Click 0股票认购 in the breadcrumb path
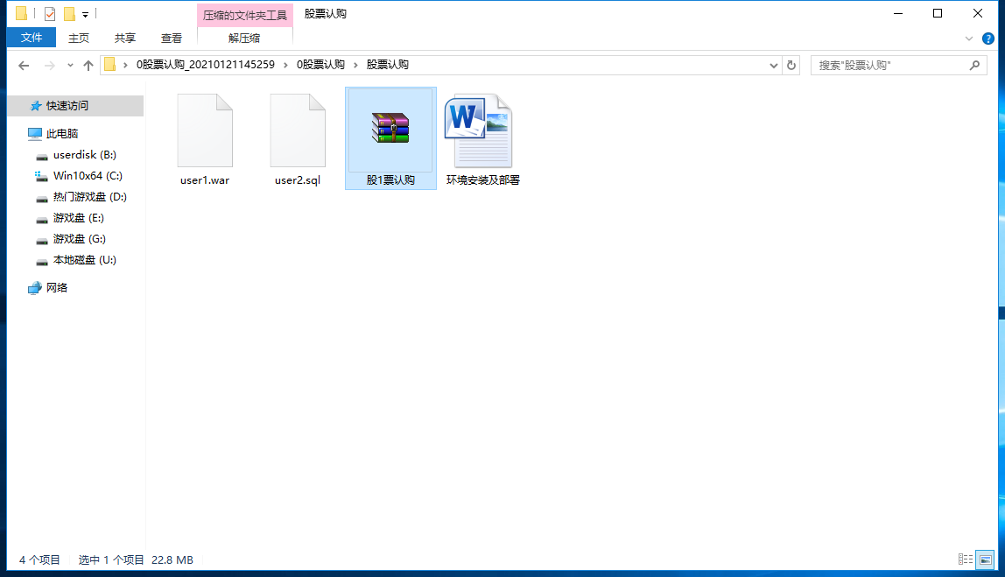Screen dimensions: 1005x577 320,65
